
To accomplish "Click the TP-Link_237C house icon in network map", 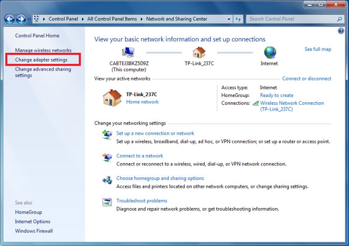I will click(x=199, y=52).
